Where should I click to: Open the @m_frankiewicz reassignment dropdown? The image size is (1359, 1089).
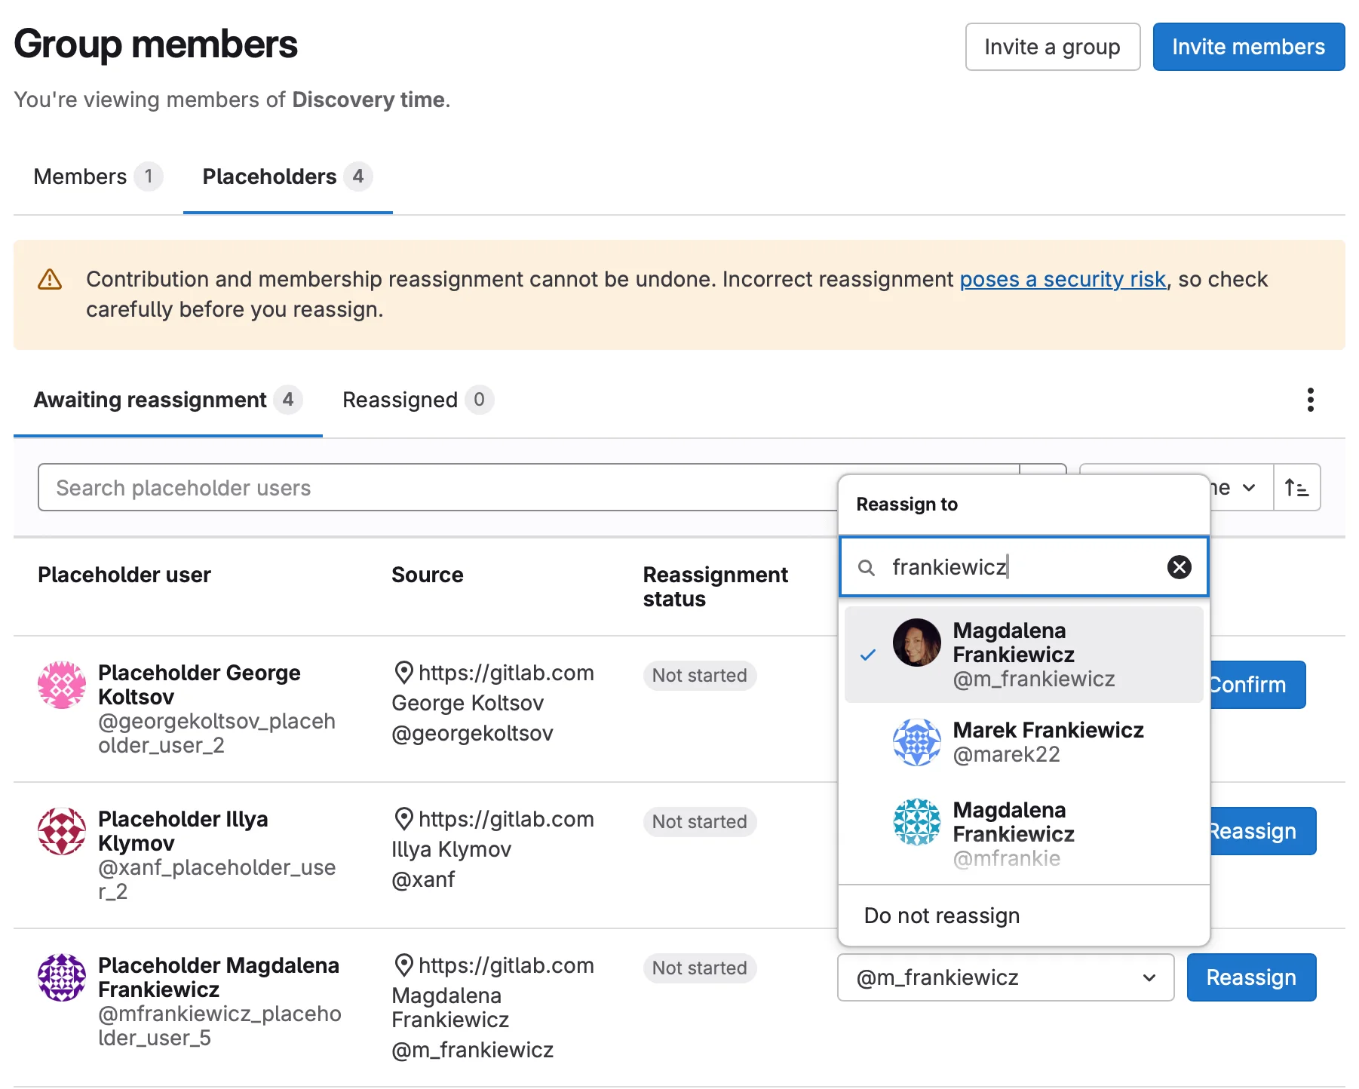pyautogui.click(x=1005, y=977)
